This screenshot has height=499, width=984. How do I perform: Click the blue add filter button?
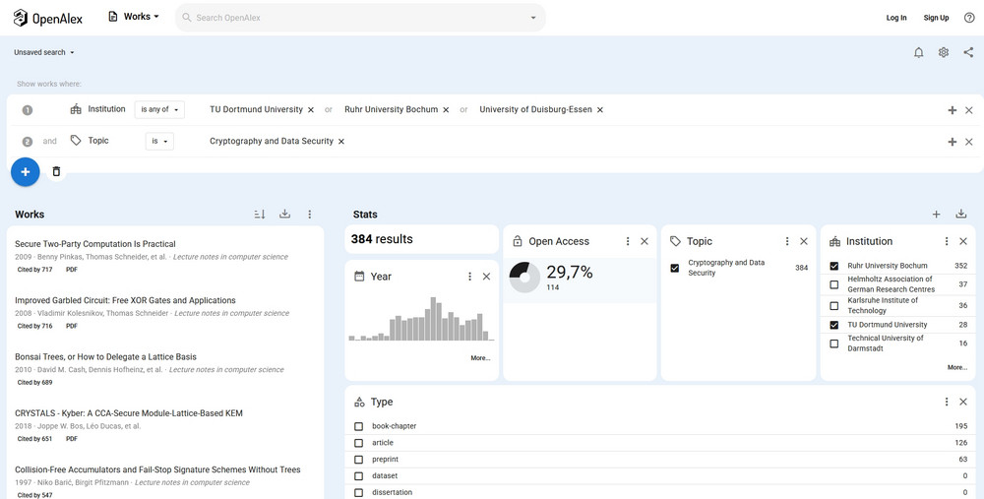click(25, 171)
